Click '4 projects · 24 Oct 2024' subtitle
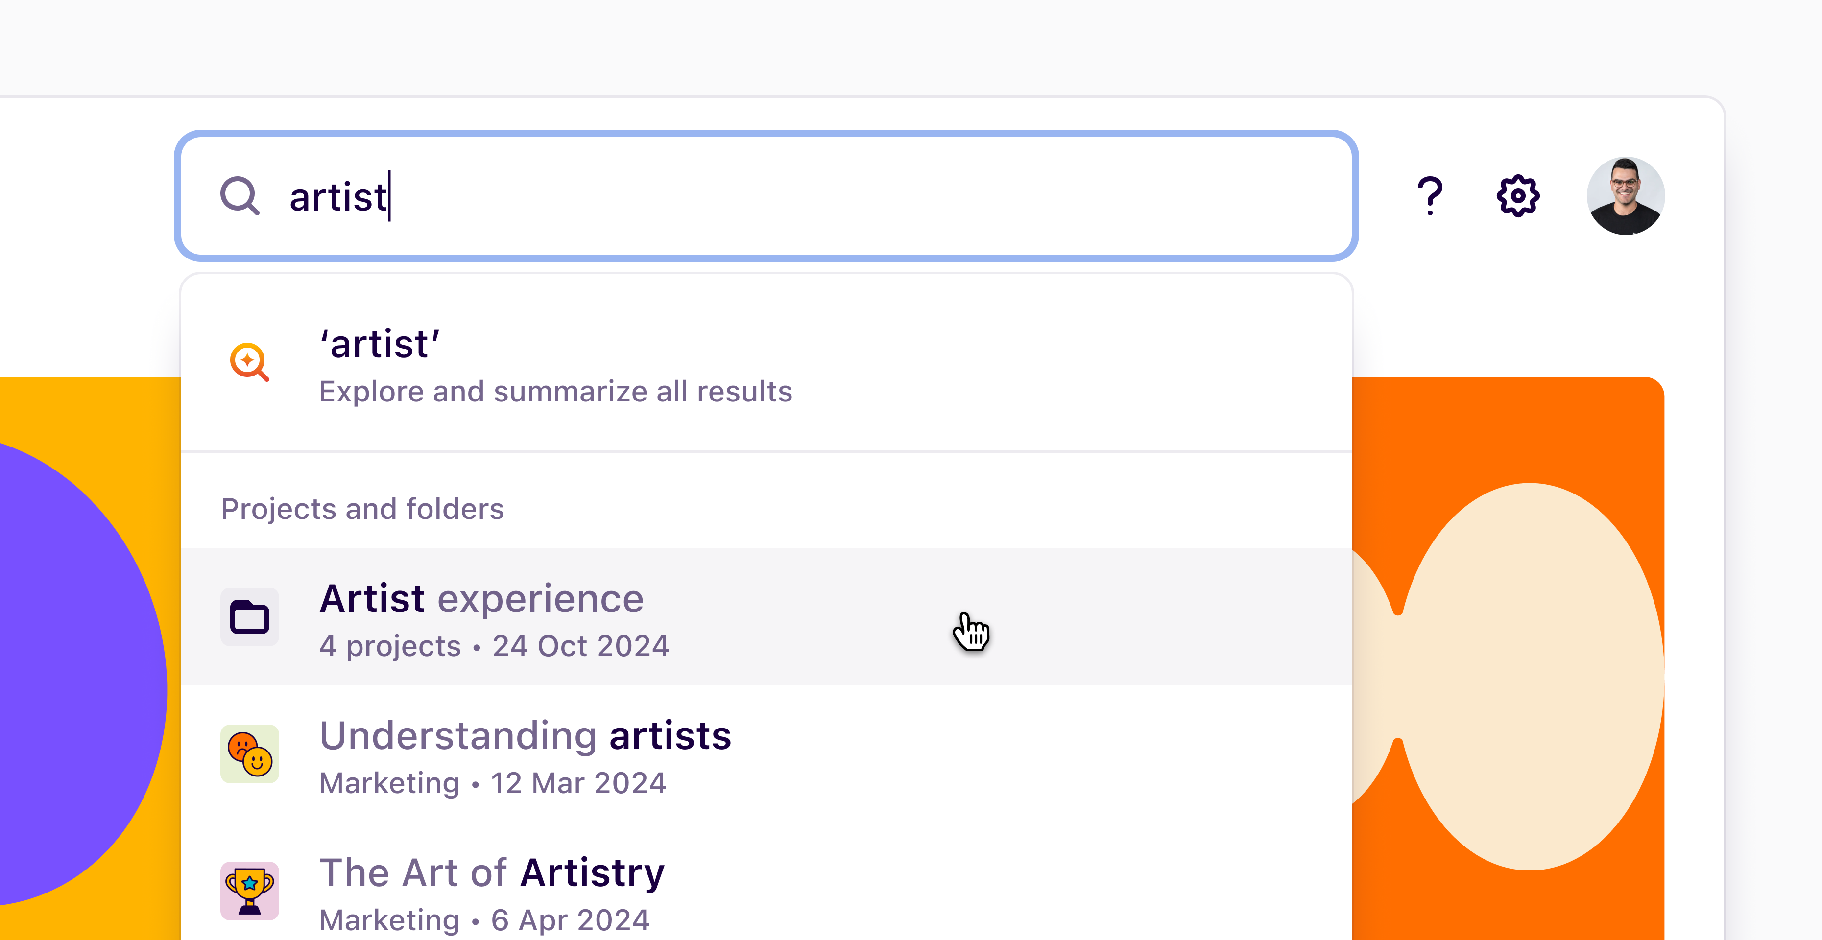This screenshot has height=940, width=1822. coord(494,645)
